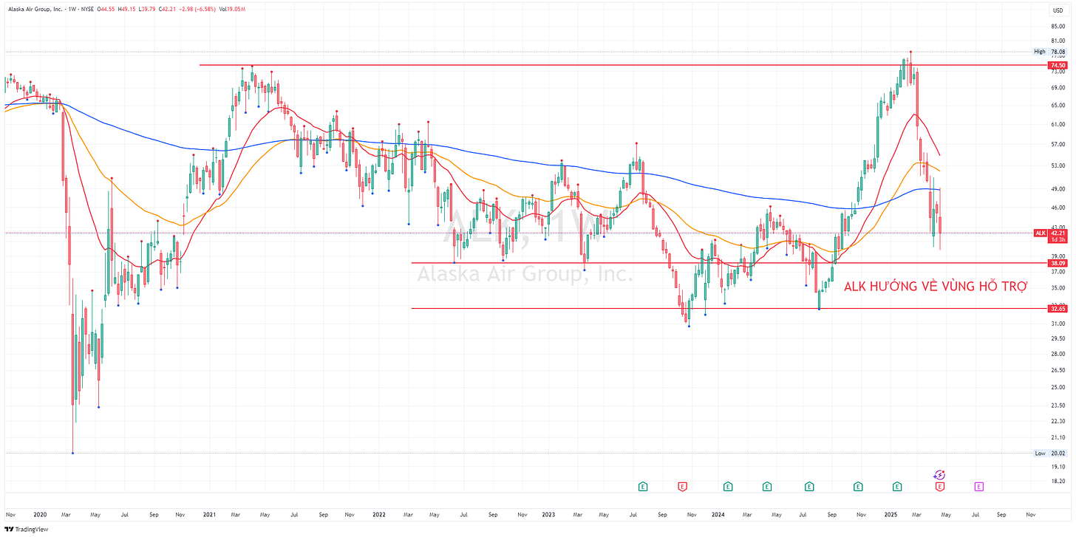The image size is (1076, 537).
Task: Click the green earnings marker just right of 2025
Action: coord(897,487)
